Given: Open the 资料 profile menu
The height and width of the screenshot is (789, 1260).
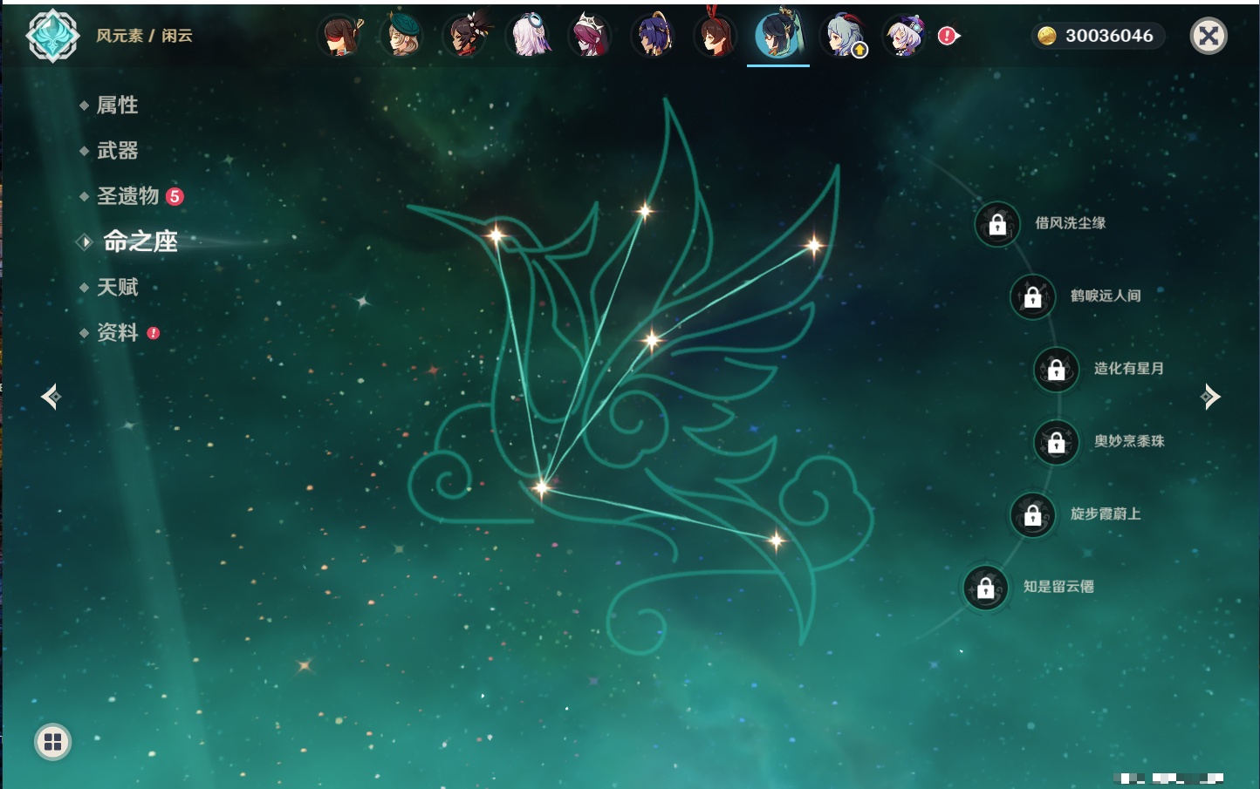Looking at the screenshot, I should pyautogui.click(x=117, y=332).
